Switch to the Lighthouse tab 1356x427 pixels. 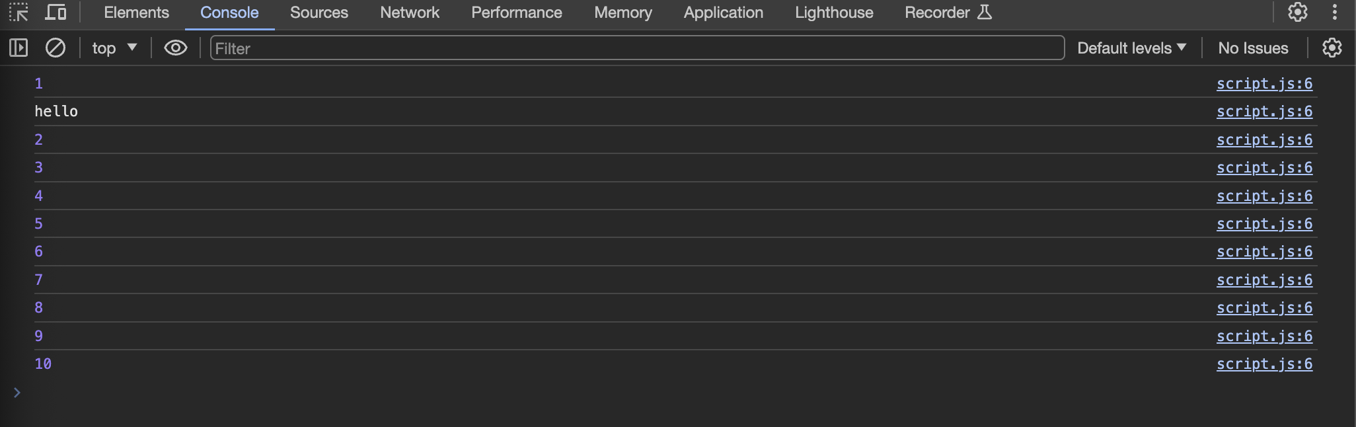coord(834,13)
